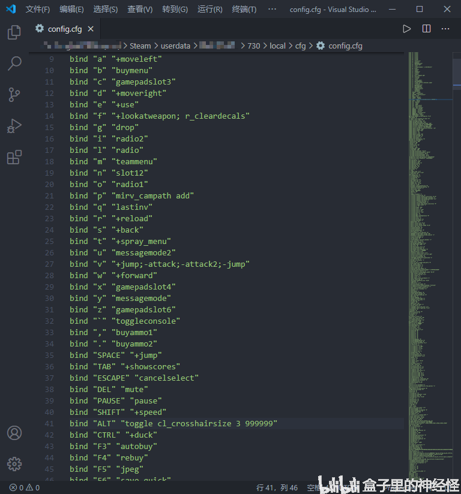
Task: Click the Steam breadcrumb segment
Action: click(140, 46)
